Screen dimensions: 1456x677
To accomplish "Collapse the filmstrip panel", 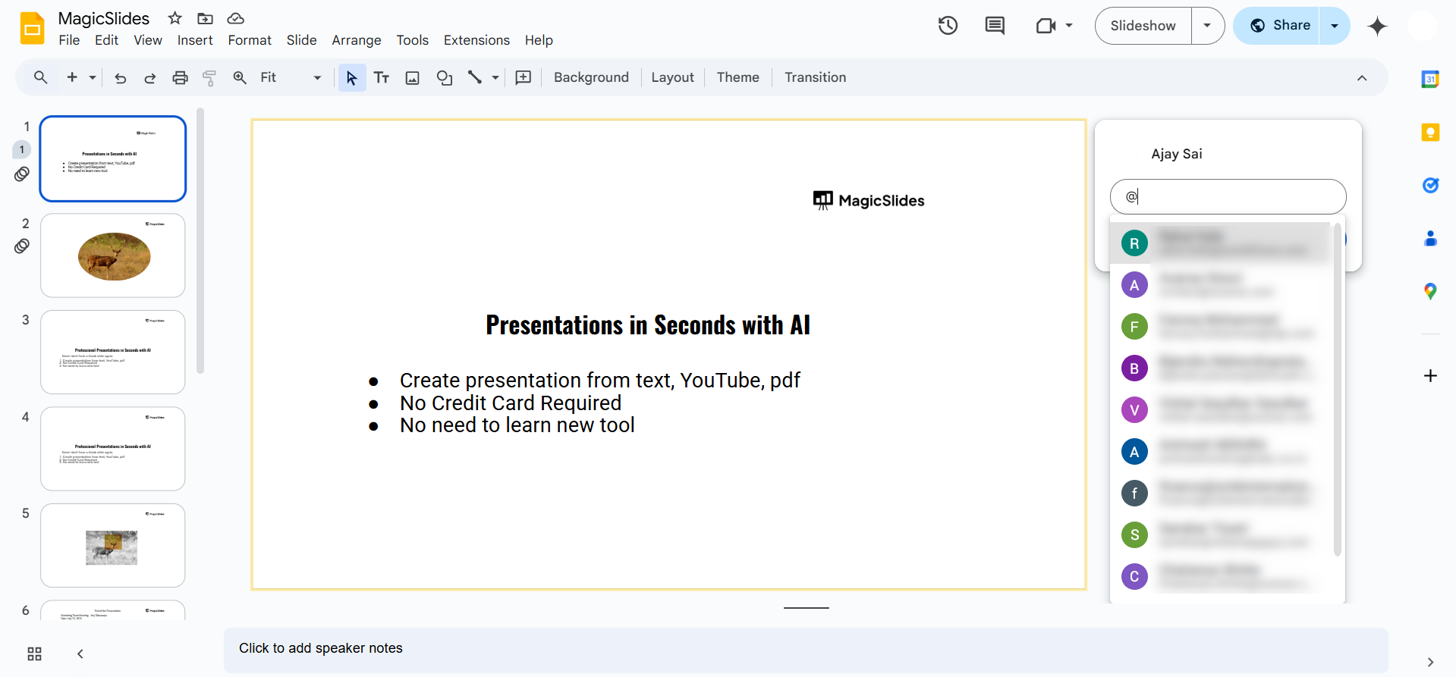I will (x=80, y=653).
